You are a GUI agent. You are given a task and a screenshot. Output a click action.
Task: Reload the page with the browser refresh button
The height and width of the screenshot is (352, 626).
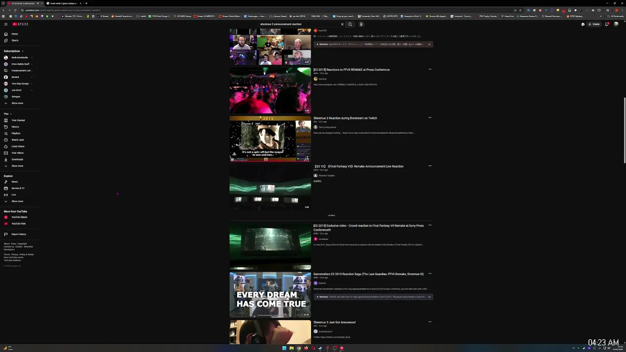pos(16,10)
